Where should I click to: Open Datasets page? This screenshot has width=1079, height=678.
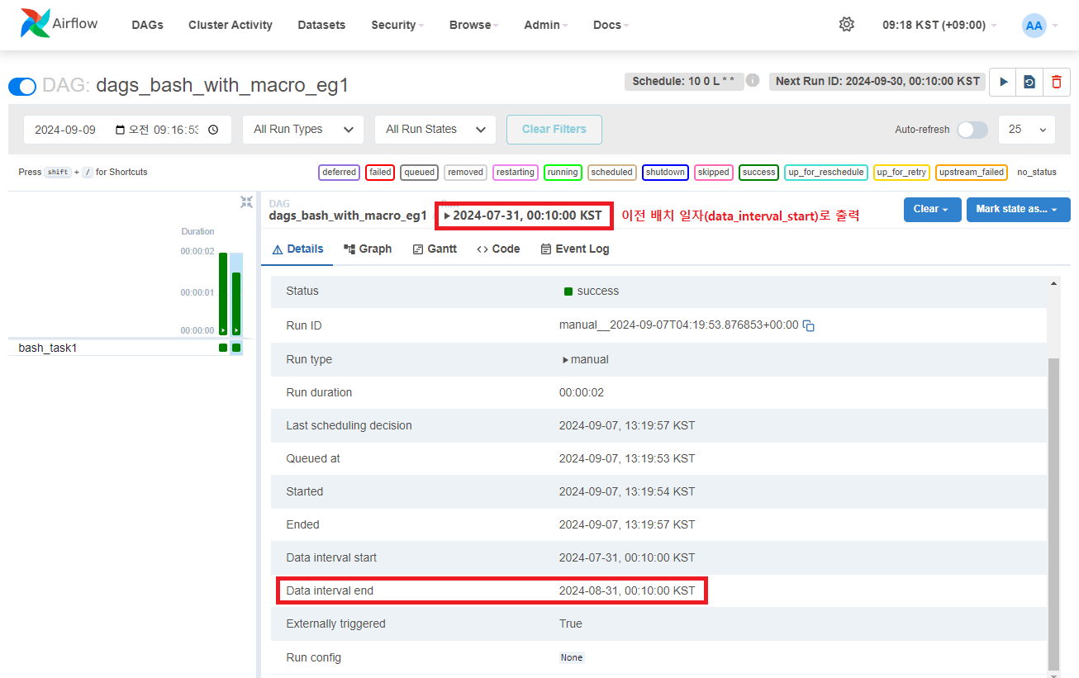[321, 25]
